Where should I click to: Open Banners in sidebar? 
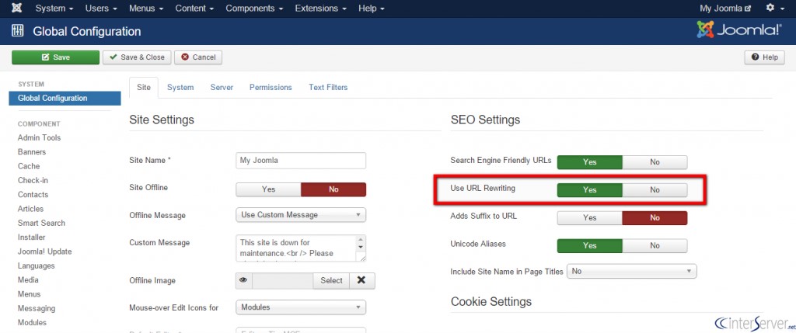(x=32, y=152)
